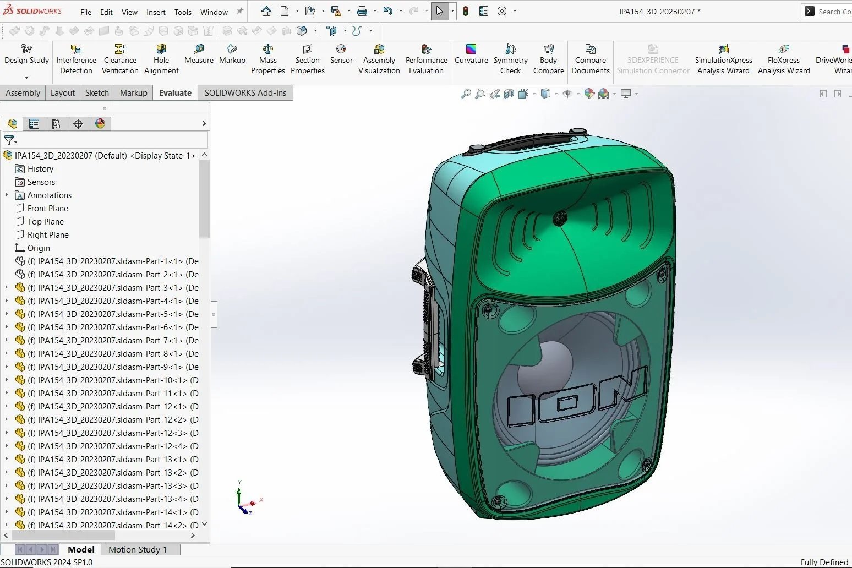Expand Part-13<1> component node
This screenshot has width=852, height=568.
[7, 459]
